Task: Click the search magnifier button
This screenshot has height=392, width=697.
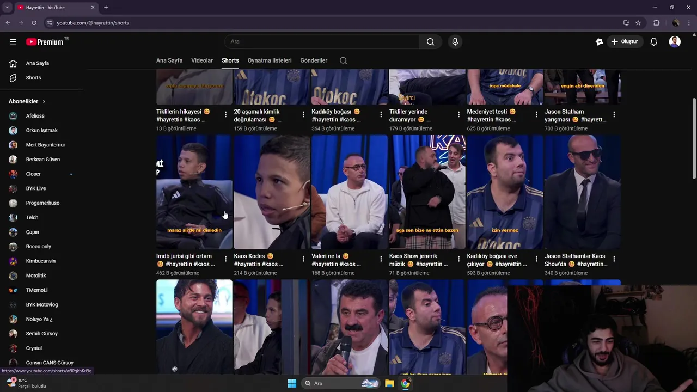Action: 430,42
